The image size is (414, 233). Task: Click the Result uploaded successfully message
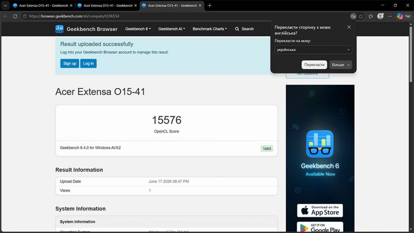[97, 44]
